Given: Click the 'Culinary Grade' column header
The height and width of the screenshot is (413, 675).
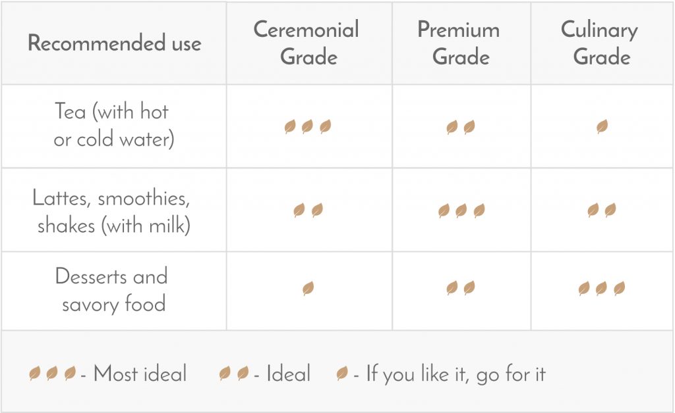Looking at the screenshot, I should 601,43.
